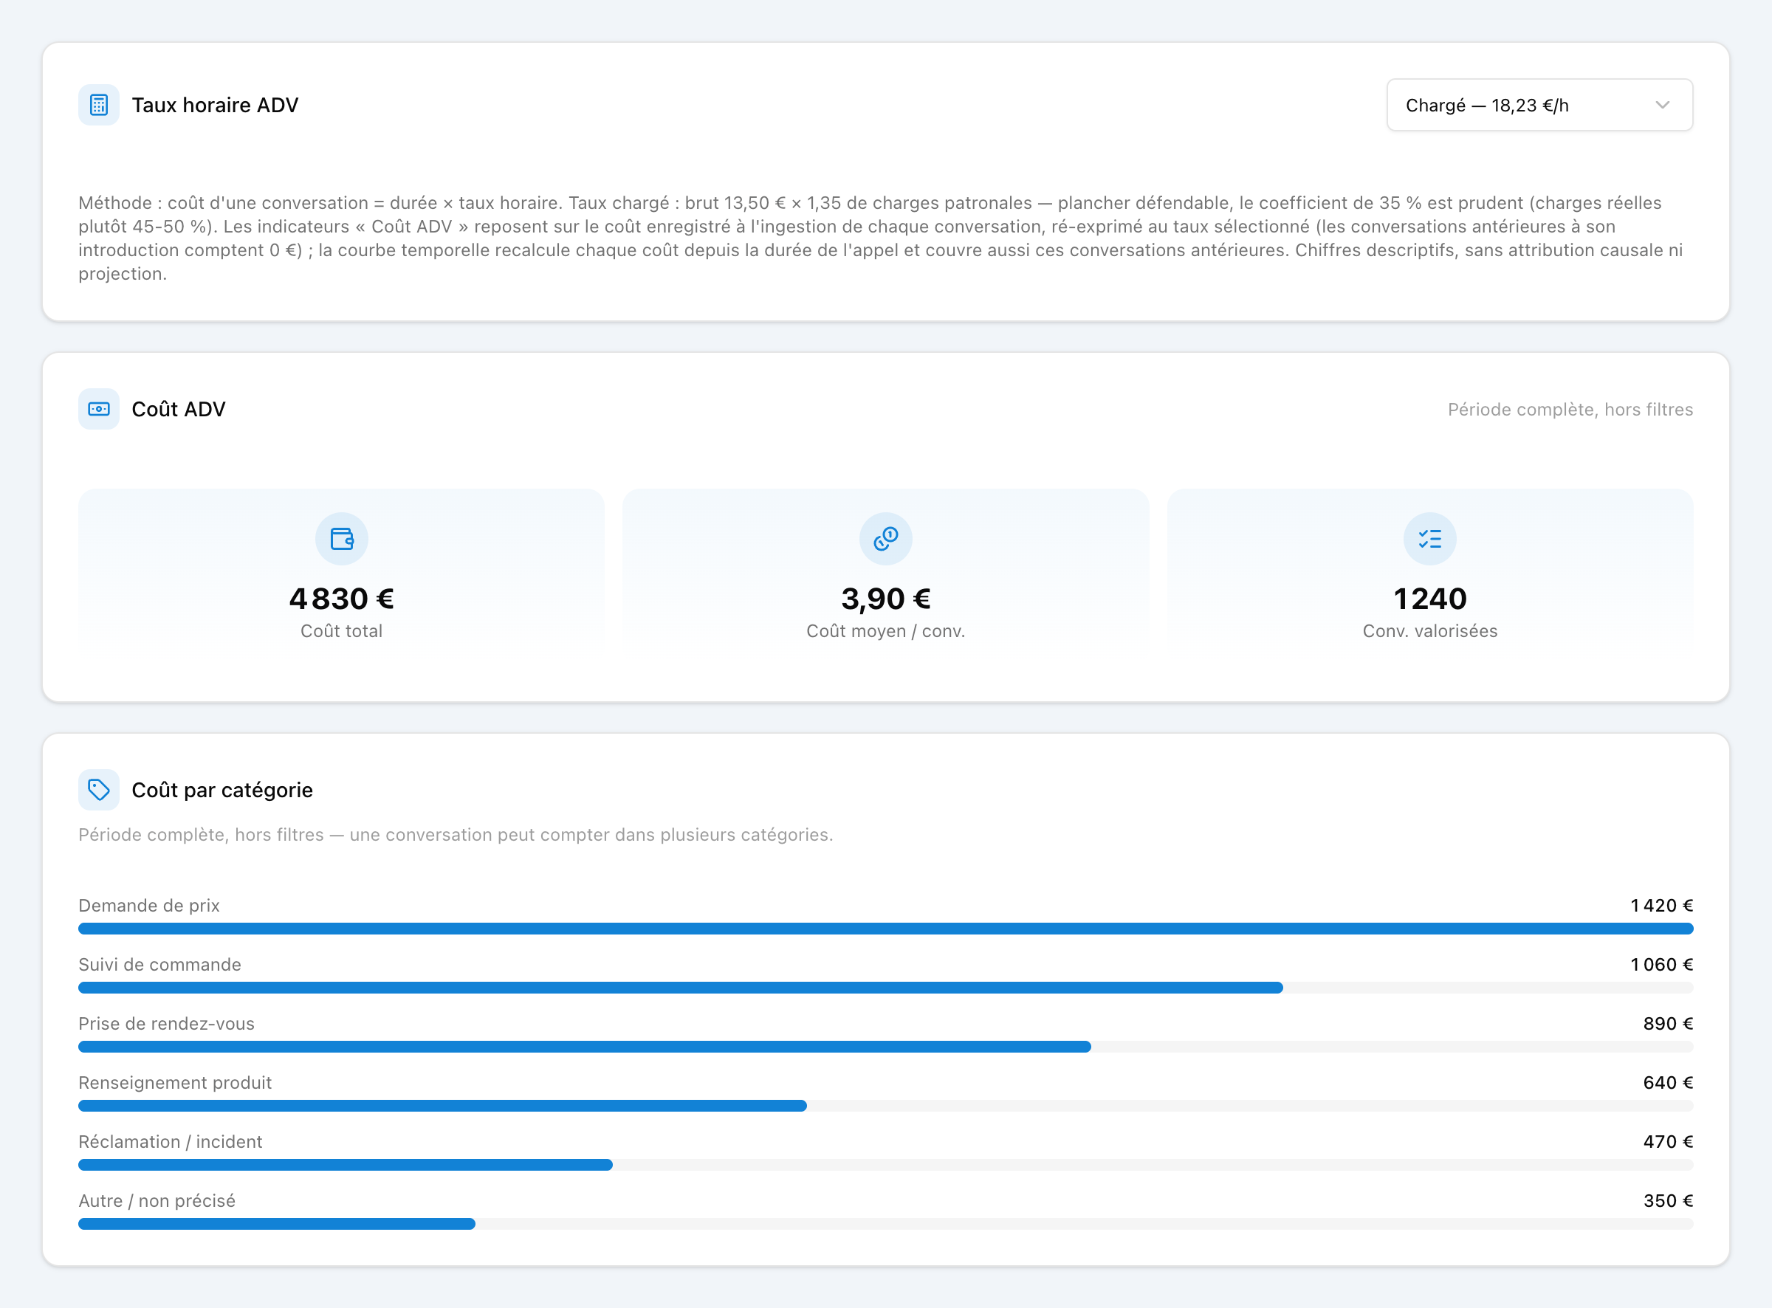Screen dimensions: 1772x1308
Task: Click the 1 420 € amount value
Action: coord(1661,905)
